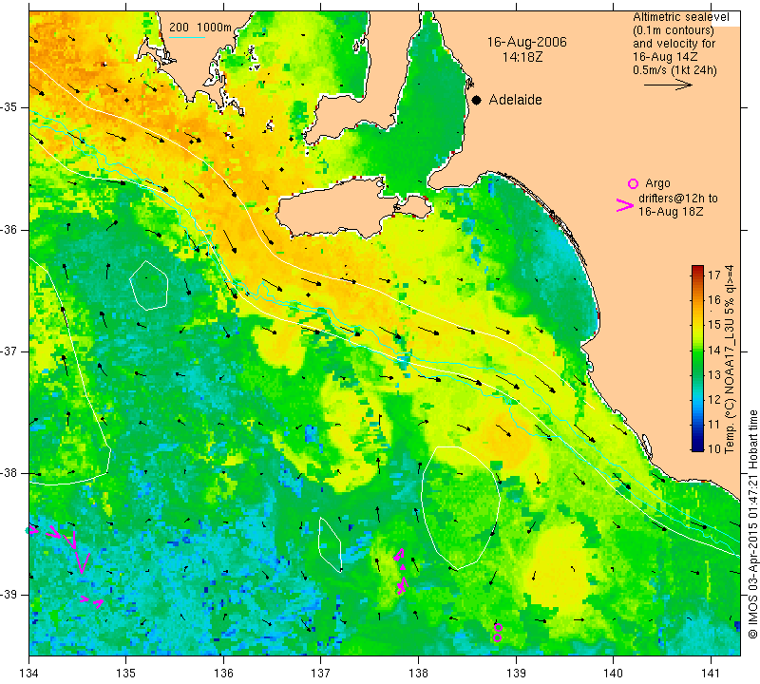The image size is (760, 684).
Task: Click the time text "14:18Z"
Action: click(522, 57)
